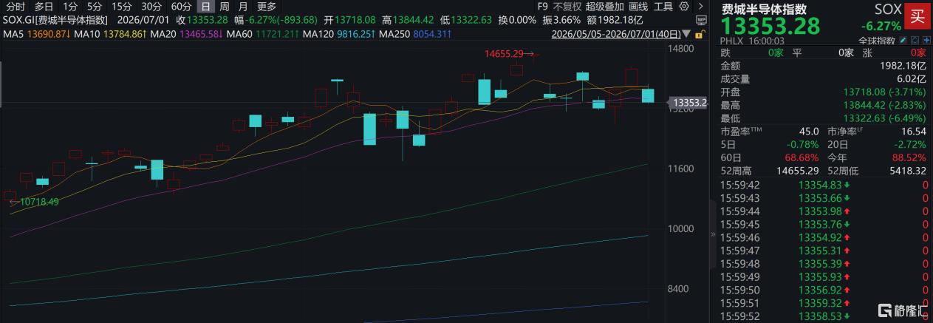Click the WP screen icon under settings
This screenshot has height=323, width=933.
click(x=701, y=20)
